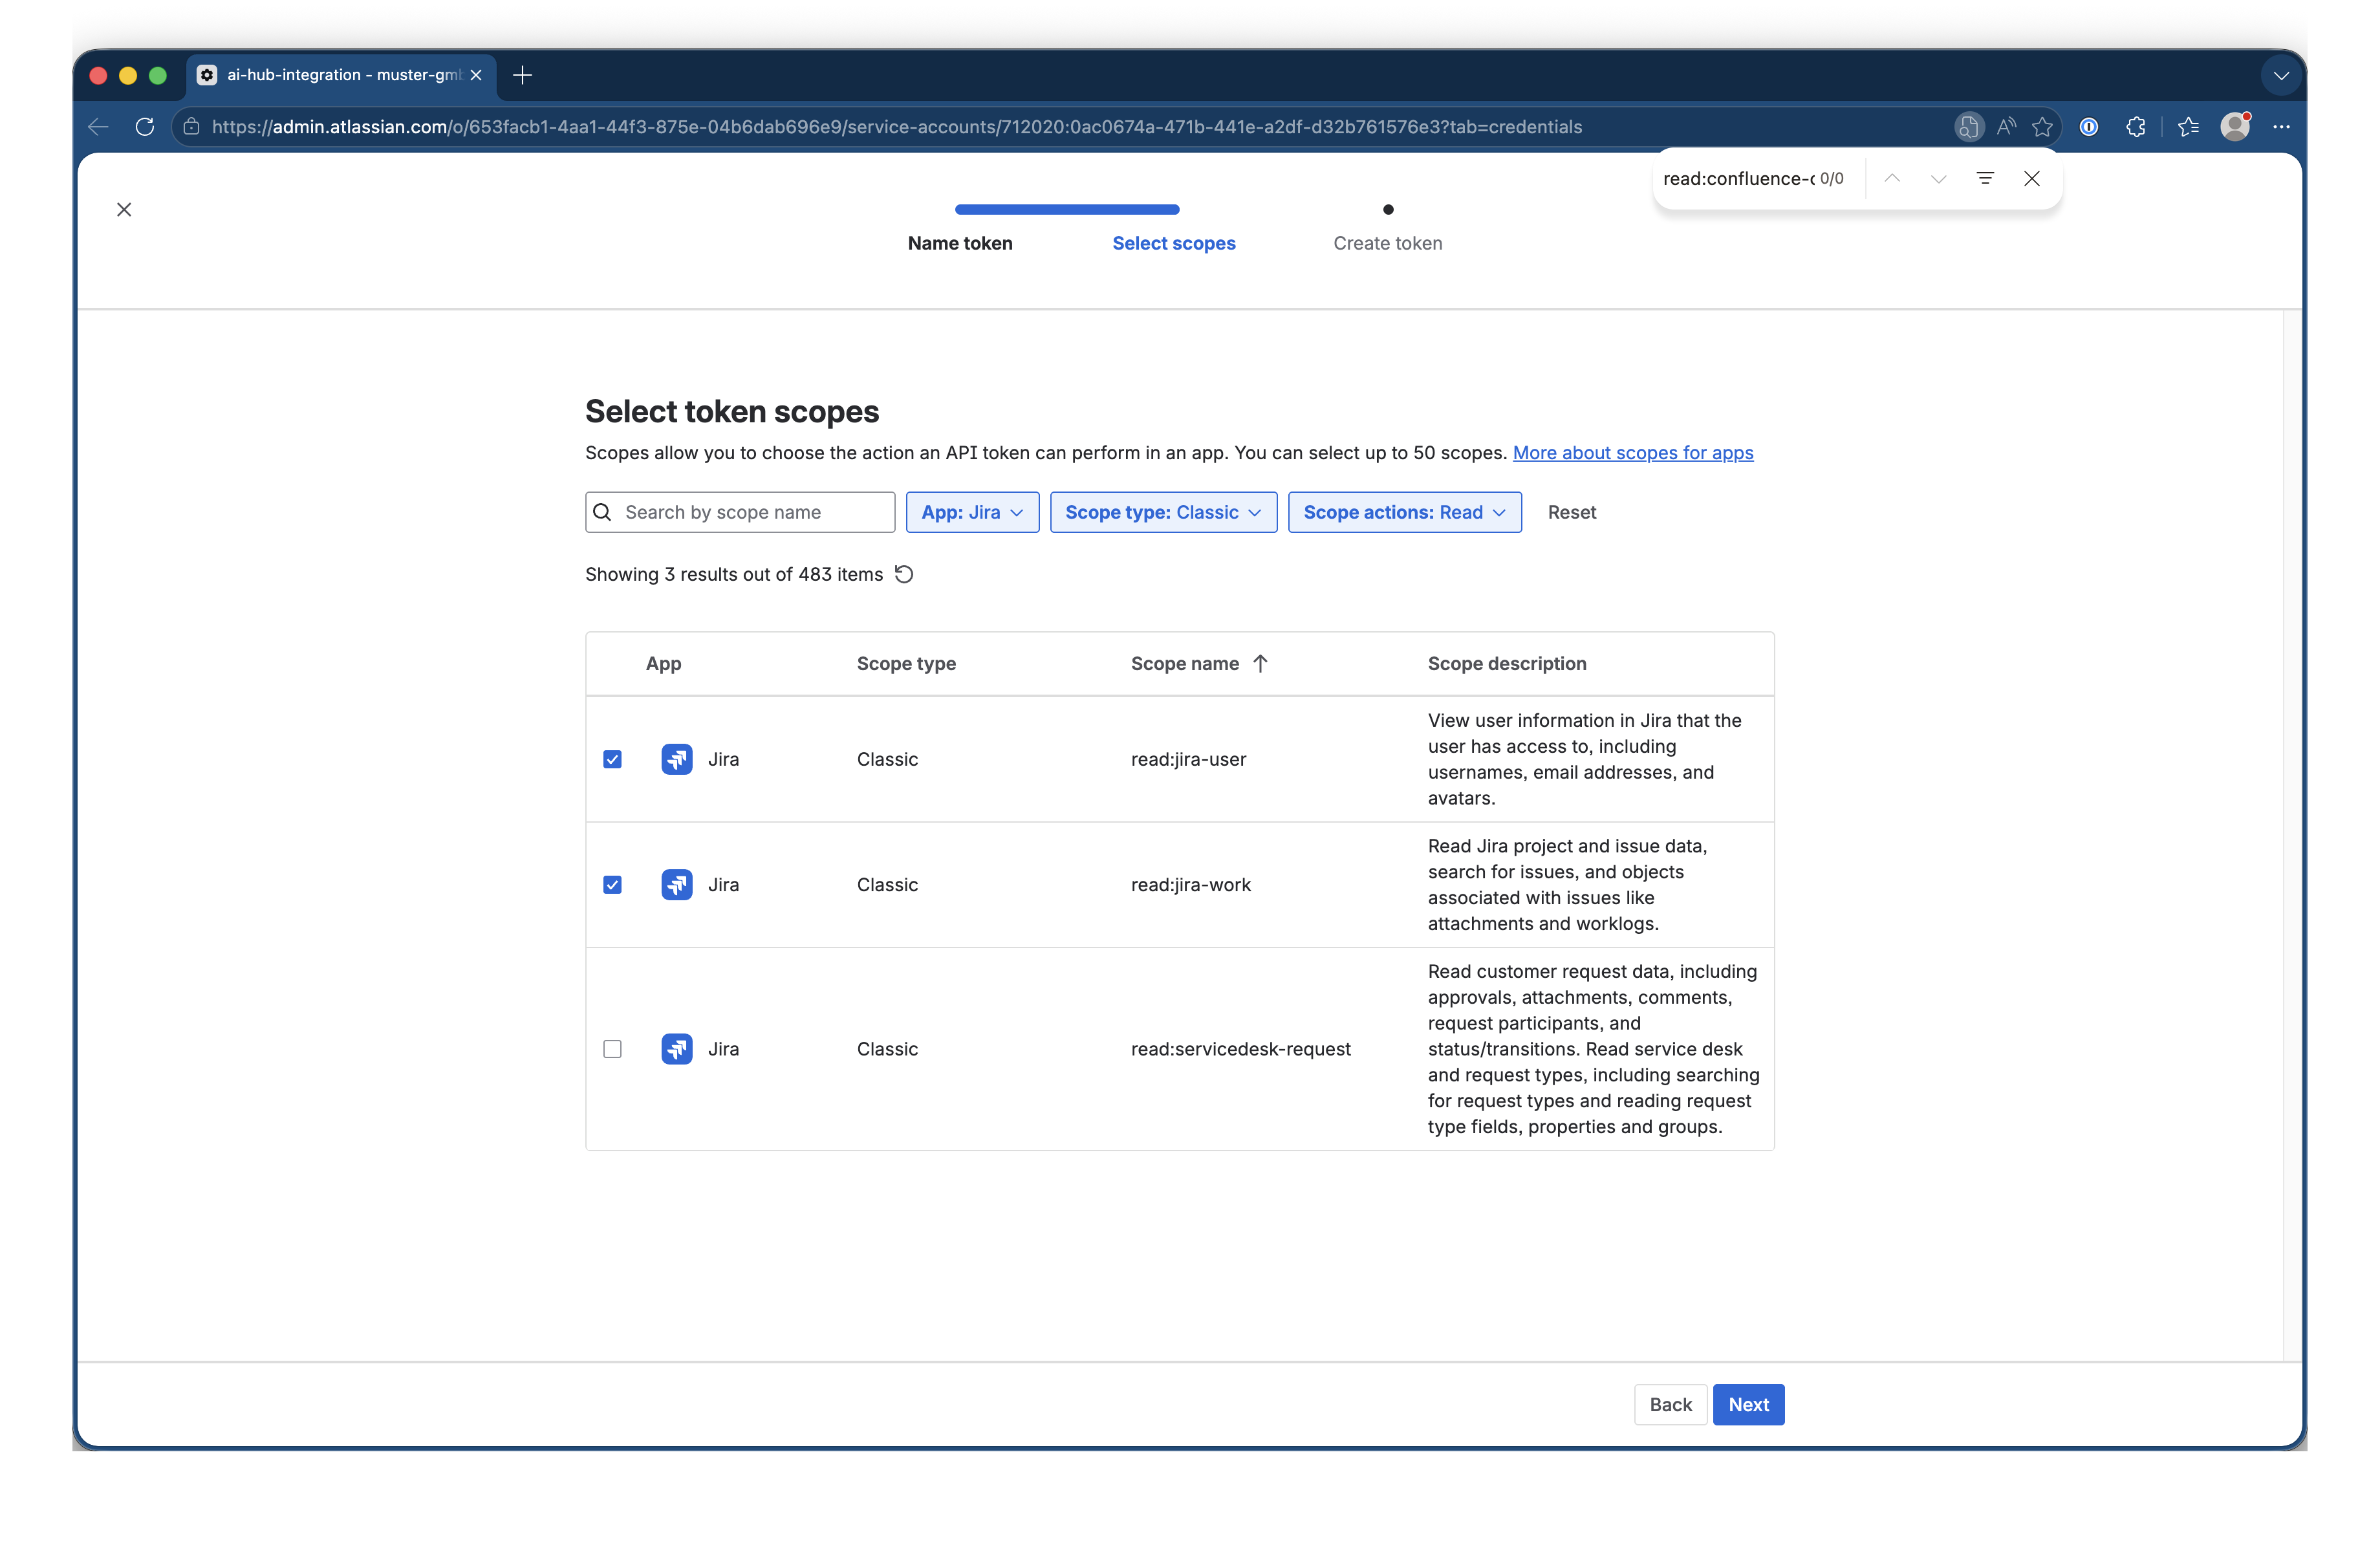Select the Select scopes step
Viewport: 2380px width, 1547px height.
tap(1174, 243)
